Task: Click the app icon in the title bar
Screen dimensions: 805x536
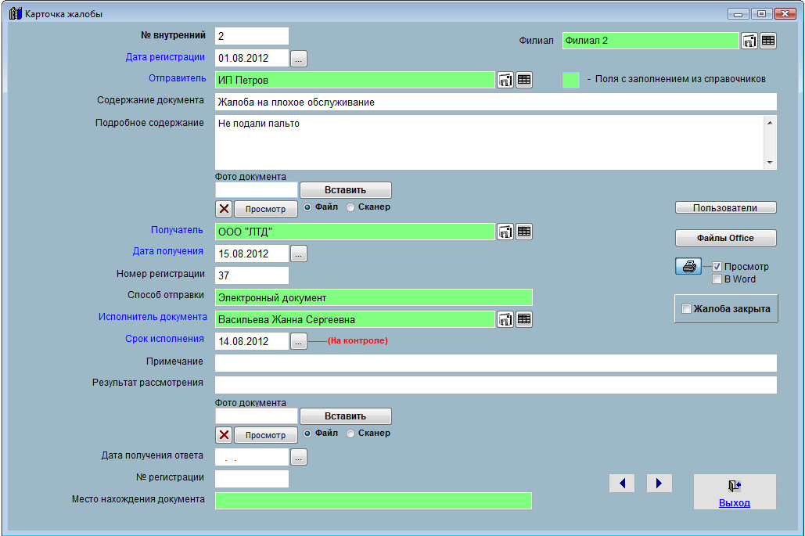Action: (x=16, y=13)
